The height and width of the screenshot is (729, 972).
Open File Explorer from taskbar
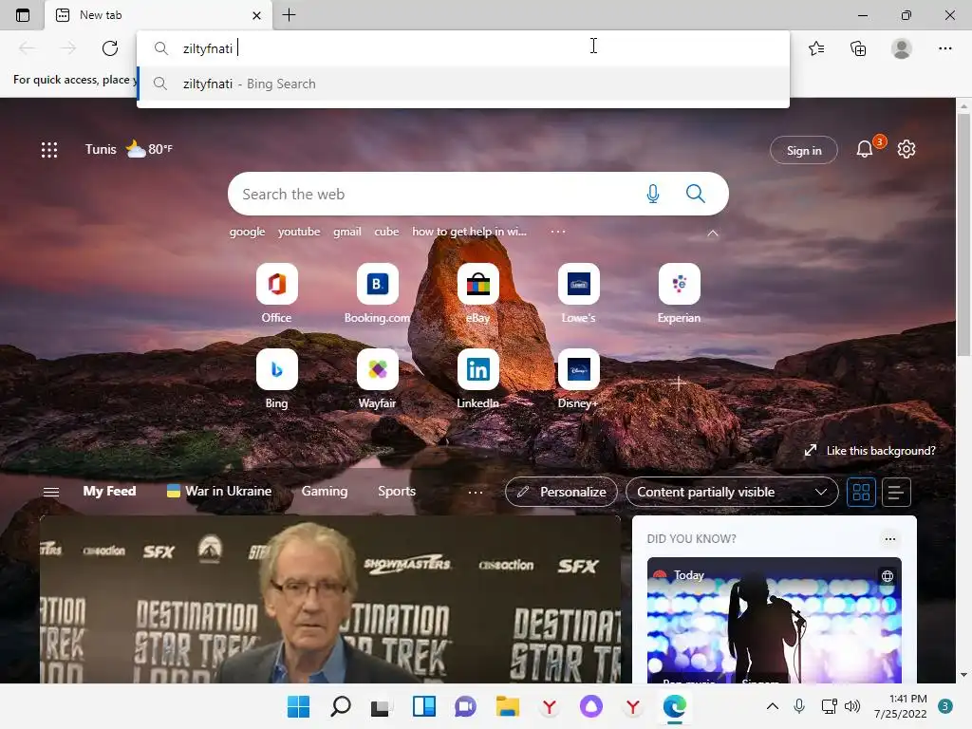coord(507,706)
